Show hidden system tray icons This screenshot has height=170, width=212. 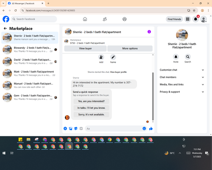tap(180, 153)
